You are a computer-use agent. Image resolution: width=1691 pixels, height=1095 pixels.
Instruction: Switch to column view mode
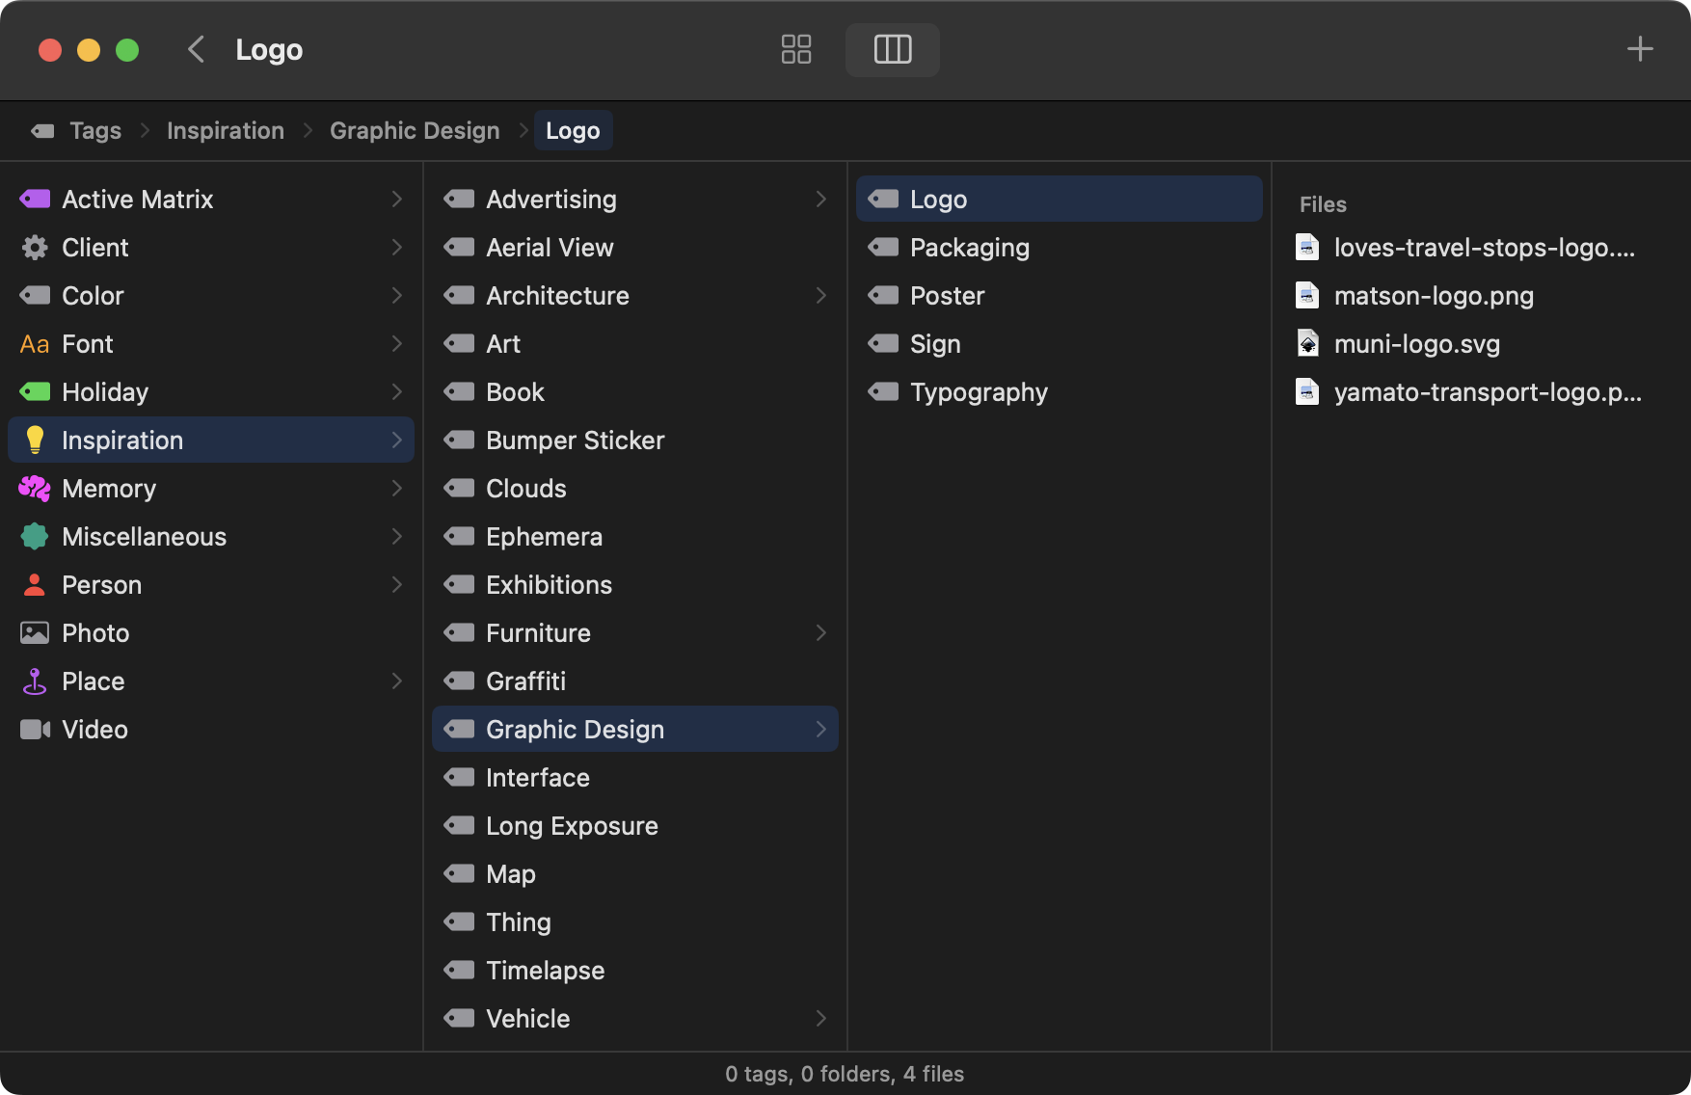point(893,49)
